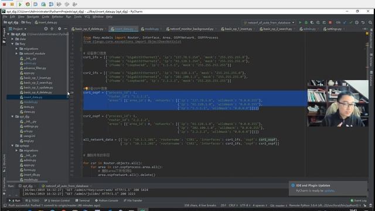Show Git history clock icon

tap(357, 22)
